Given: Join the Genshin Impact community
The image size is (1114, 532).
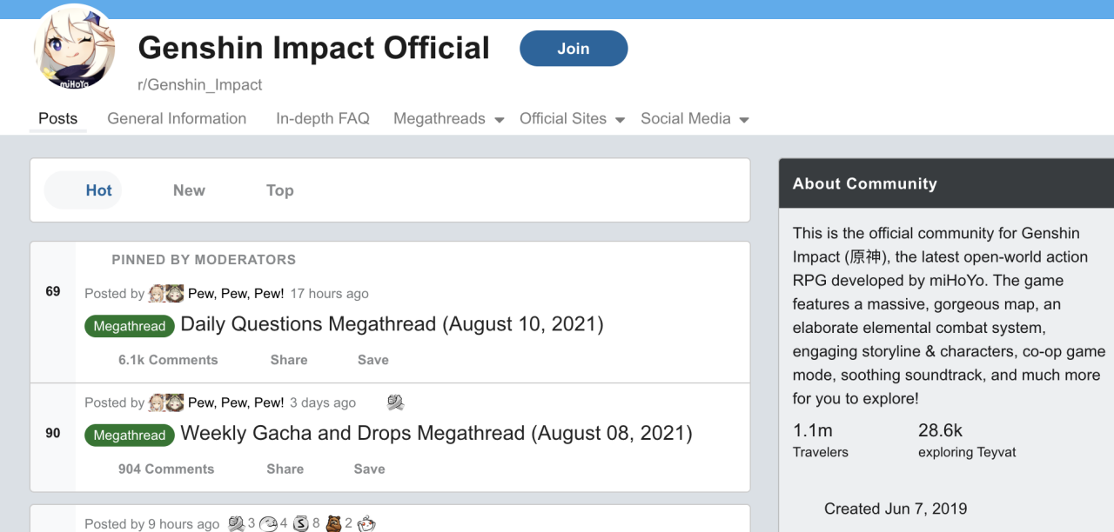Looking at the screenshot, I should coord(574,49).
